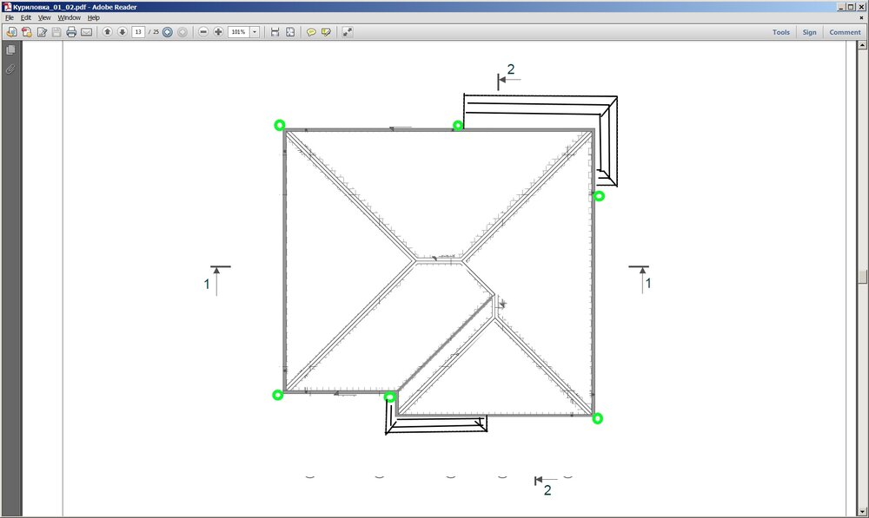This screenshot has height=518, width=869.
Task: Zoom in with the plus button
Action: click(x=218, y=32)
